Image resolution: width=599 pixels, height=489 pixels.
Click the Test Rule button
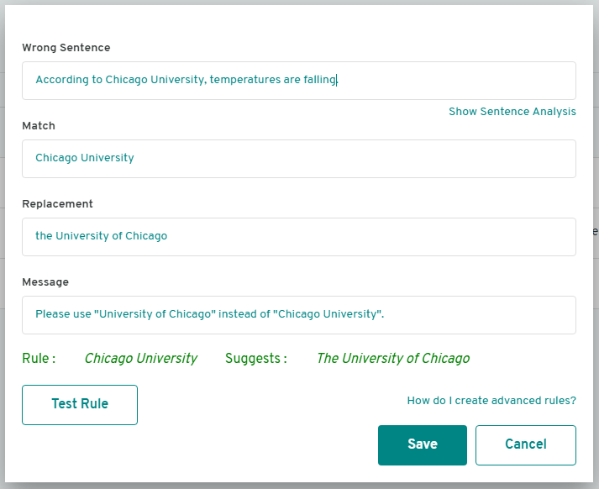coord(80,405)
